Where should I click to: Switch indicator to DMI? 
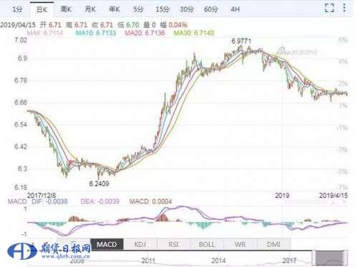[274, 244]
